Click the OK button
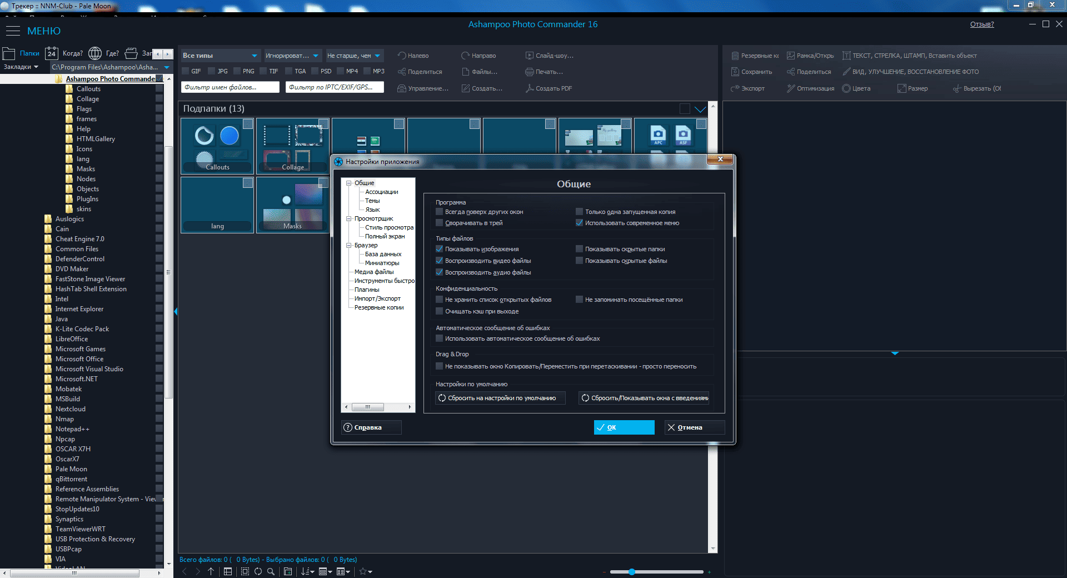The height and width of the screenshot is (578, 1067). click(624, 427)
